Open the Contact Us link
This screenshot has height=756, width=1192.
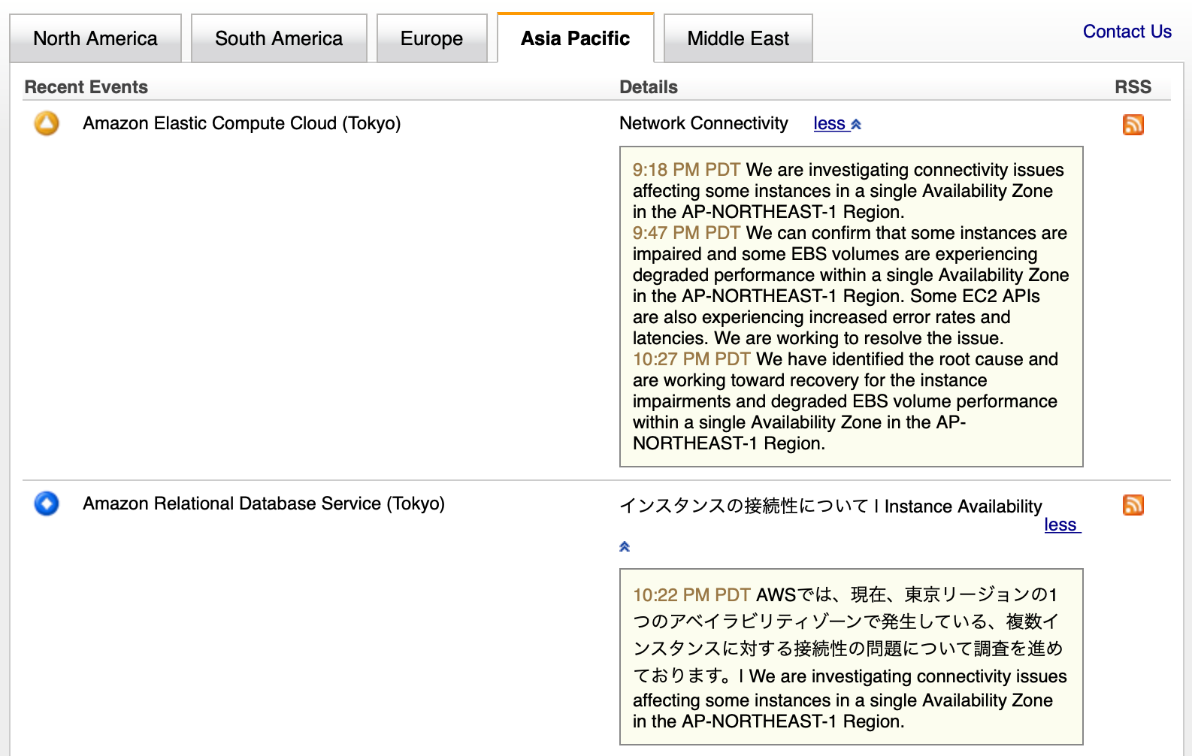tap(1127, 32)
